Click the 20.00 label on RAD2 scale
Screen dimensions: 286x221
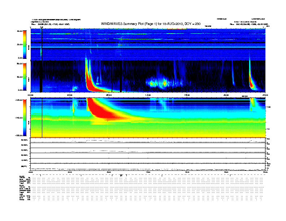[19, 44]
